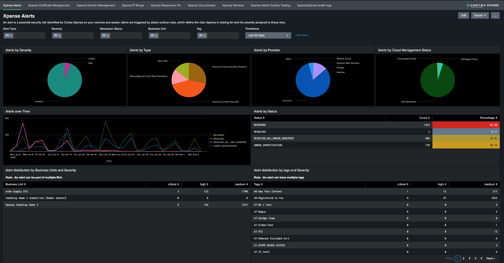The height and width of the screenshot is (263, 504).
Task: Click the medium slice of the severity pie
Action: [x=62, y=84]
